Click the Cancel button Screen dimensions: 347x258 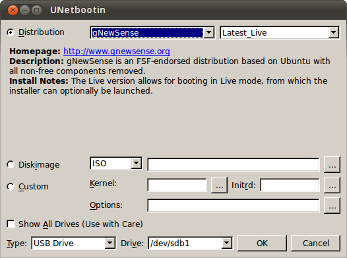point(315,243)
